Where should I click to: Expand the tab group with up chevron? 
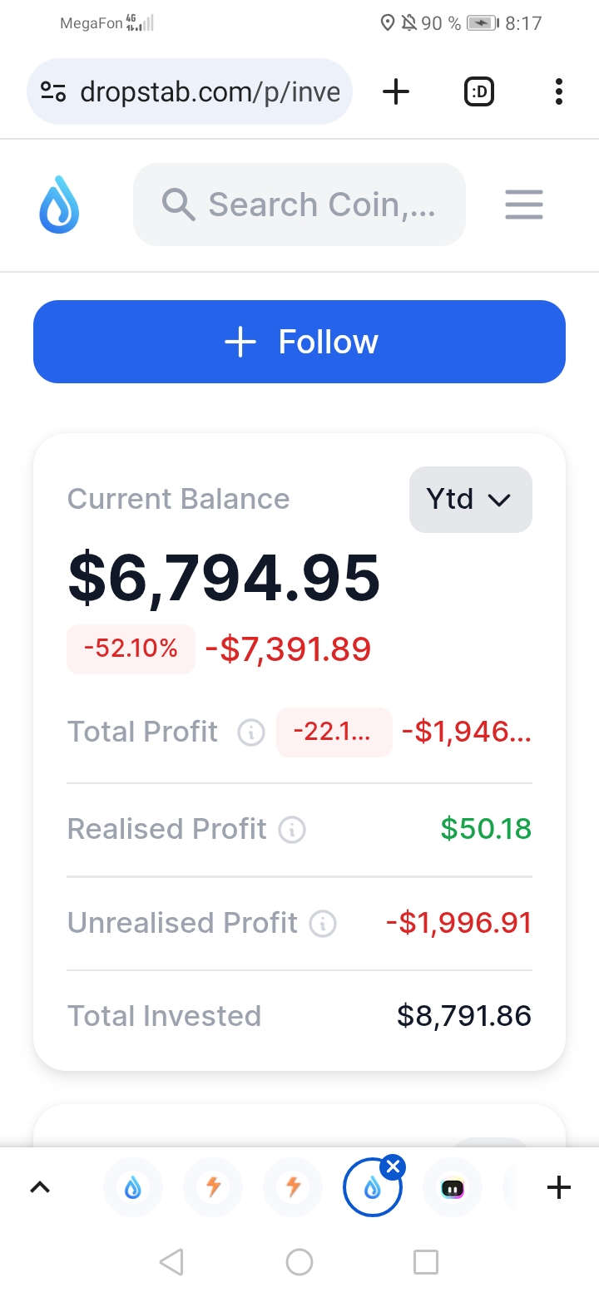click(40, 1188)
